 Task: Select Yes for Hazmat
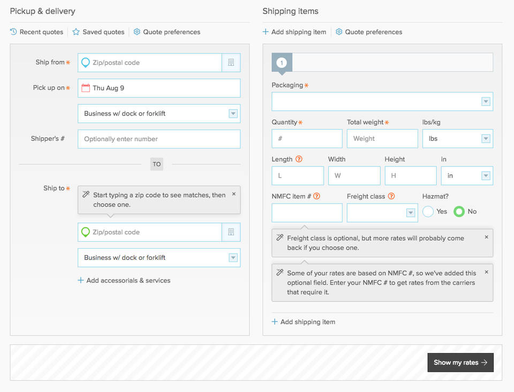428,212
